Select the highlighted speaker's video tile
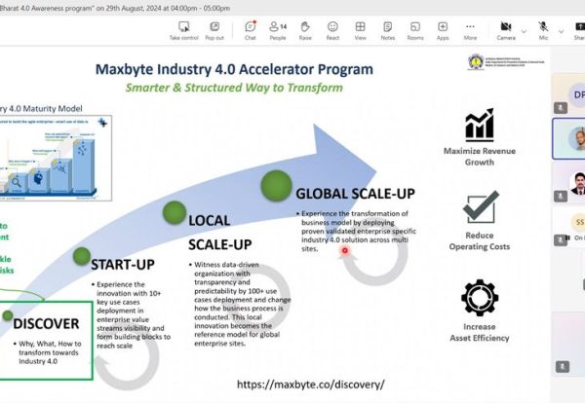585x403 pixels. (568, 138)
